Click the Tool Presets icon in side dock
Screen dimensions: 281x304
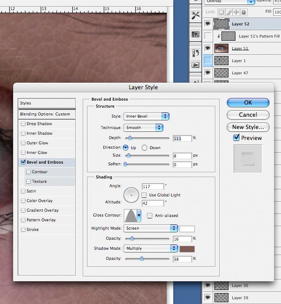(x=195, y=15)
